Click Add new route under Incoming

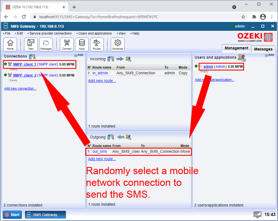(x=102, y=81)
